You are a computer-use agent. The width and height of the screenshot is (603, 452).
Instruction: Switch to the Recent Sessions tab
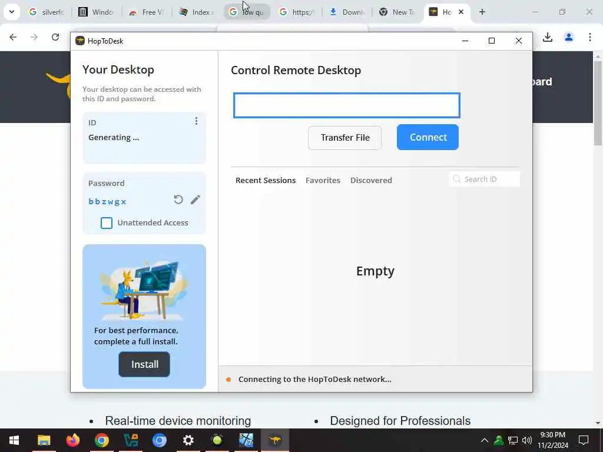click(266, 180)
